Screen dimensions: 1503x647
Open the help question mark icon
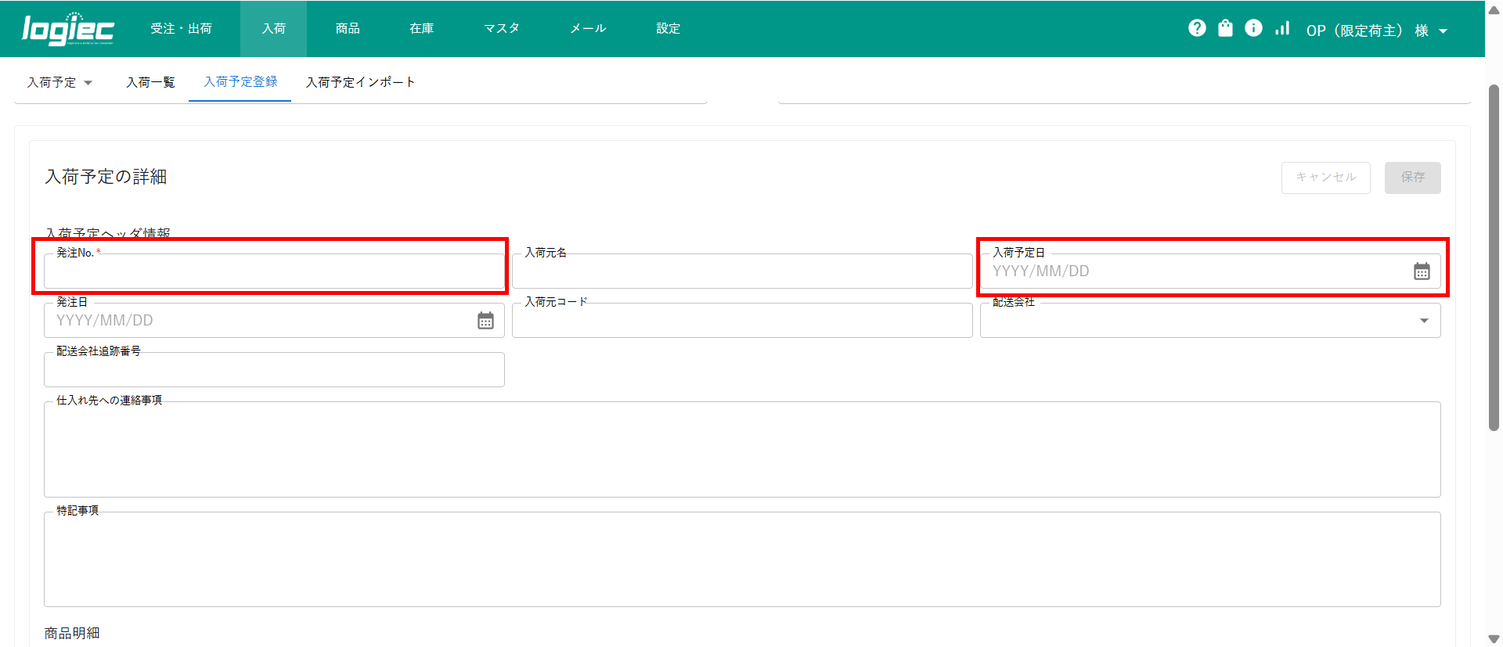(1197, 28)
